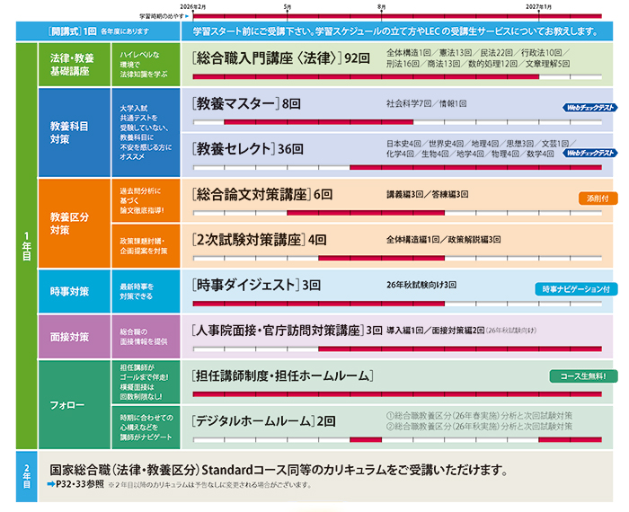Click the green コース生無料! badge
This screenshot has height=512, width=629.
point(582,376)
